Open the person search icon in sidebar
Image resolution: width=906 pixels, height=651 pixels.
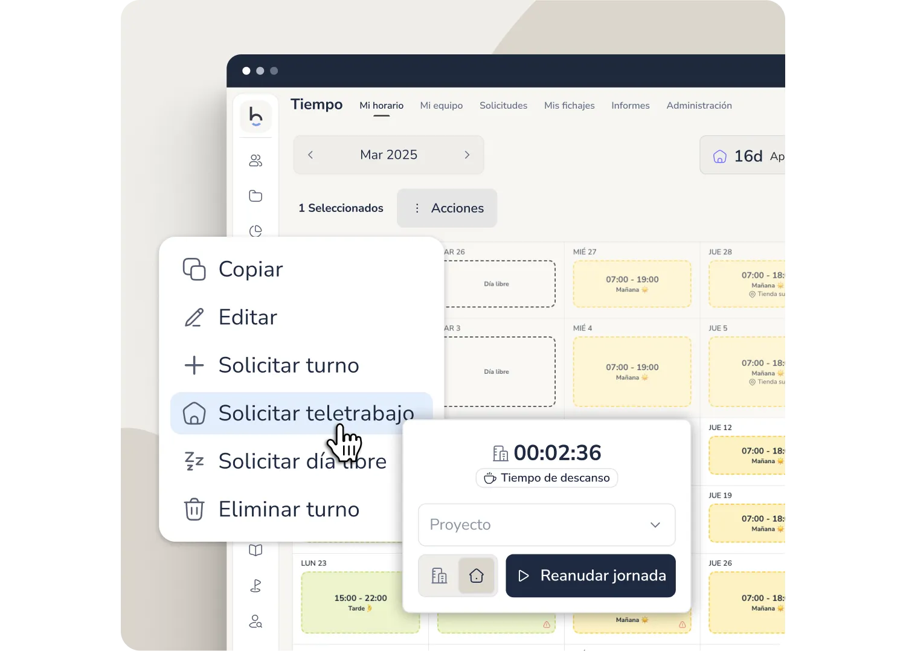click(255, 621)
